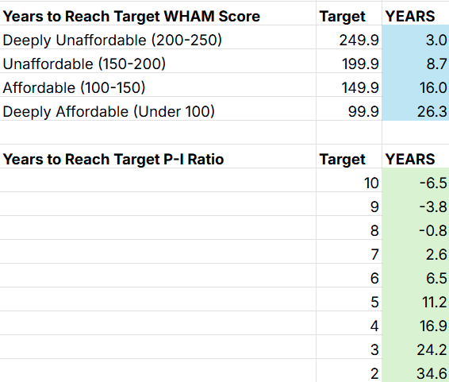Click the P-I target cell 4

tap(349, 322)
